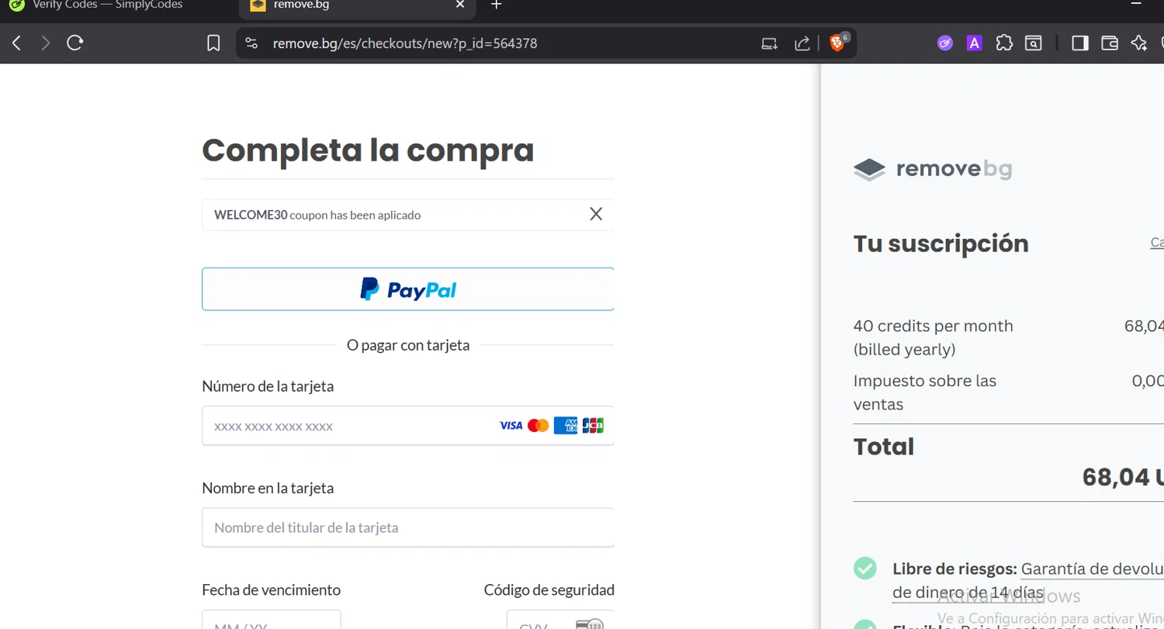Click the removebg logo in summary panel
The width and height of the screenshot is (1164, 629).
click(x=933, y=169)
